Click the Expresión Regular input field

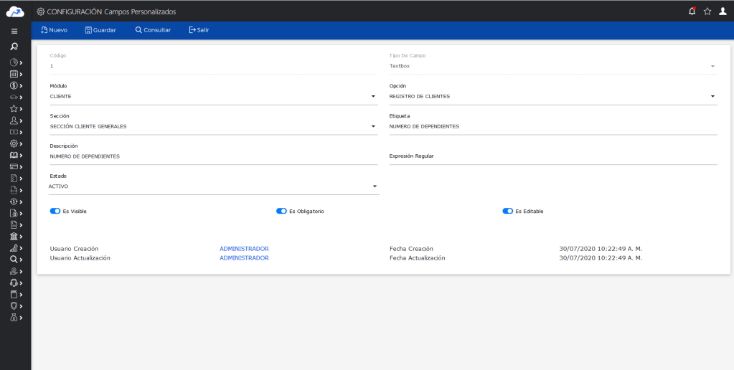tap(552, 157)
